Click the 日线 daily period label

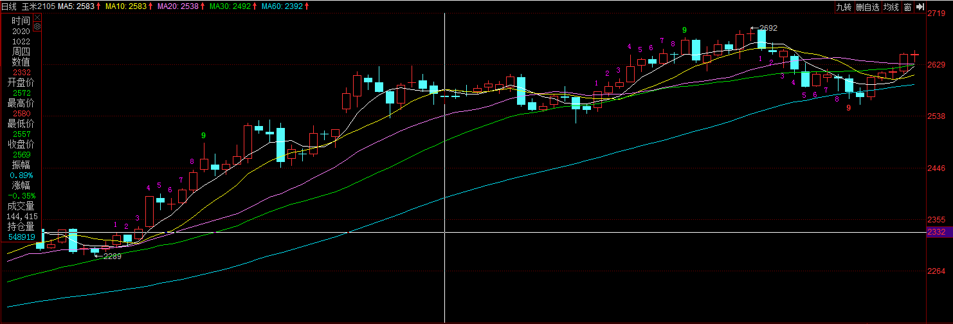[x=9, y=6]
